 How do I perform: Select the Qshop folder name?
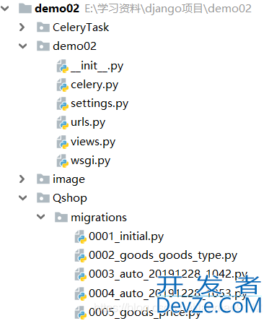70,198
